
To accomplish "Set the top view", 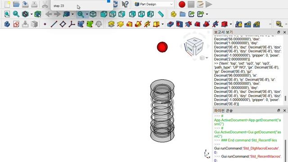I will click(113, 14).
